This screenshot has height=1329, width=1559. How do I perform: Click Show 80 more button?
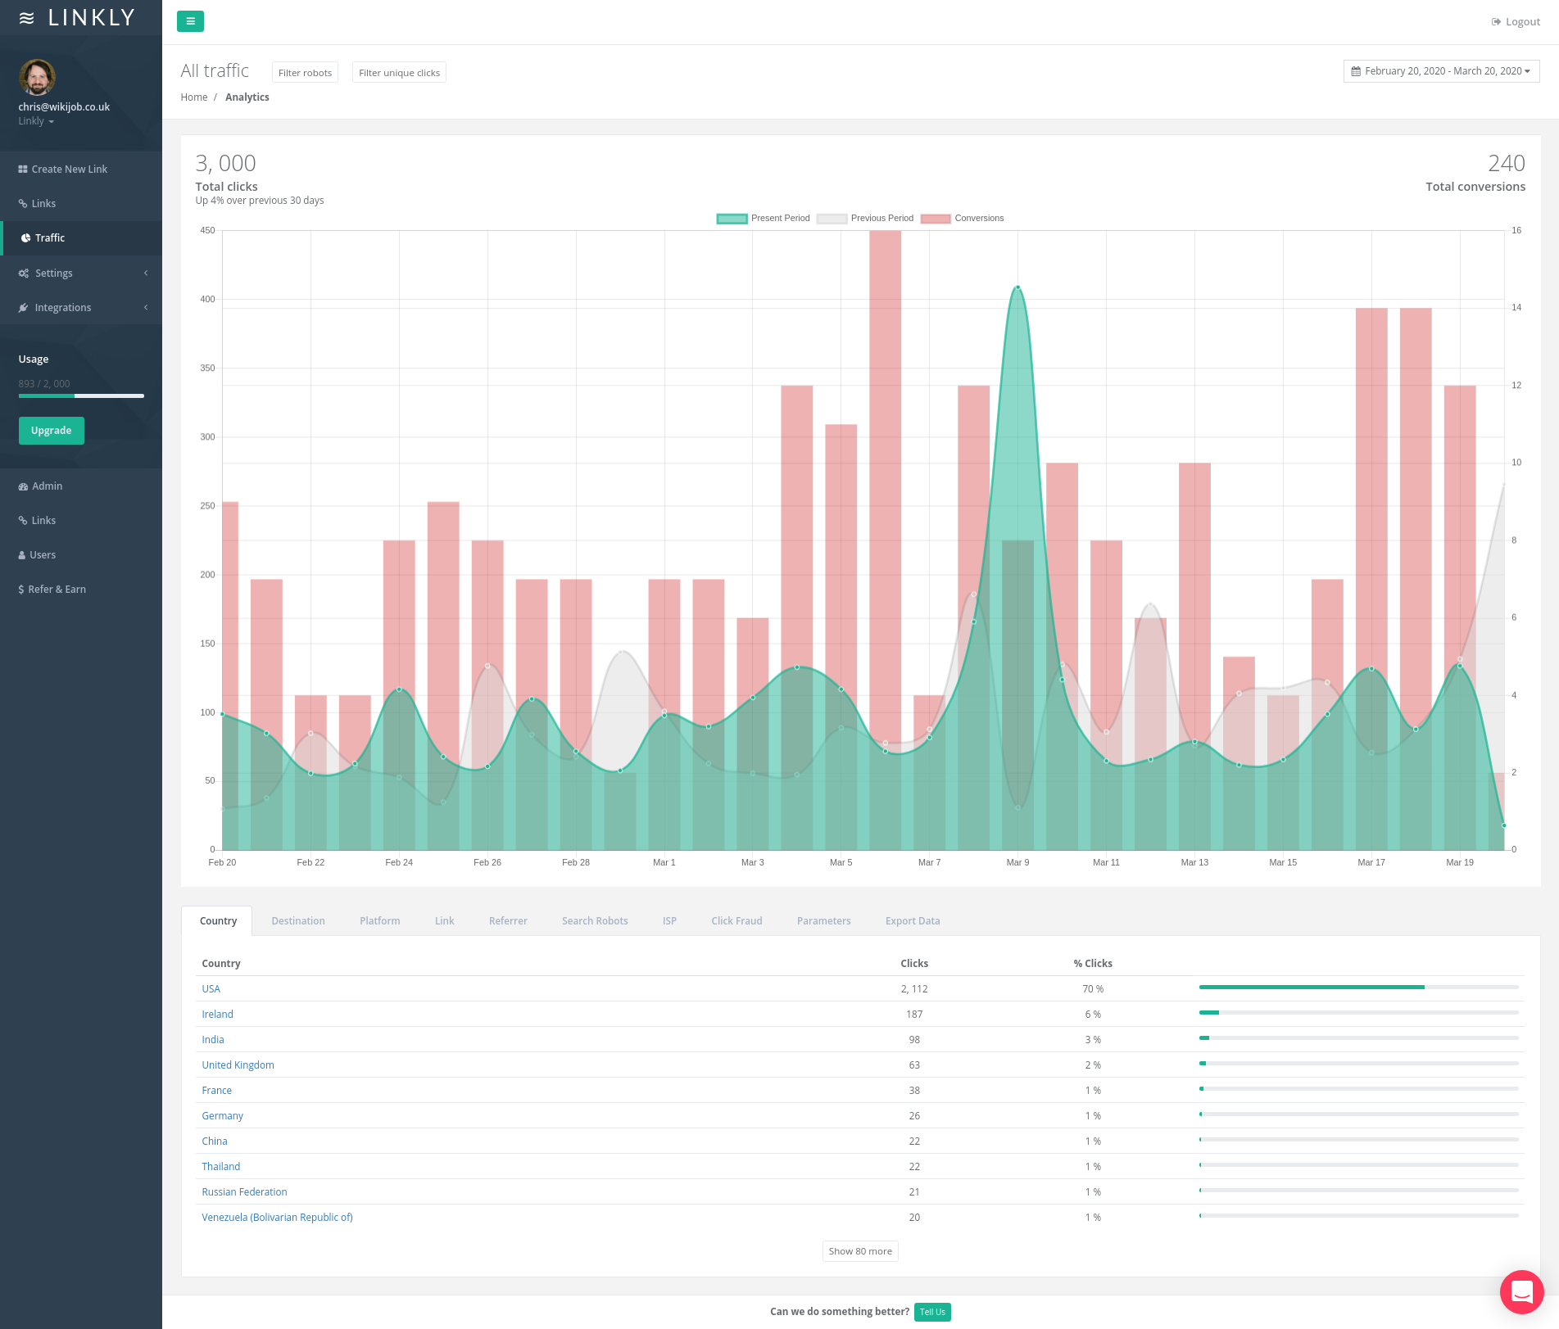860,1251
